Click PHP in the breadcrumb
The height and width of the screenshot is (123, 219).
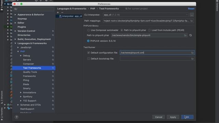pos(93,9)
